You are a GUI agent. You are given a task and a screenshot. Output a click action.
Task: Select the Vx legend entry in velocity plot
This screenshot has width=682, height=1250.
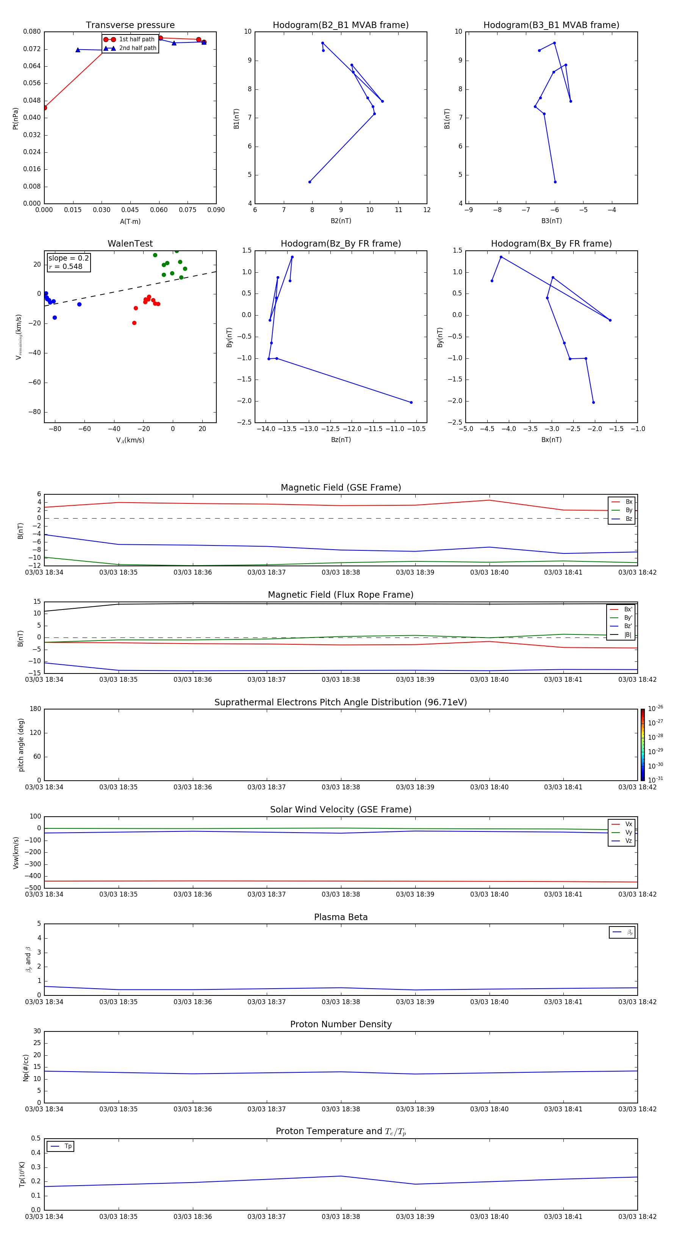[x=622, y=824]
